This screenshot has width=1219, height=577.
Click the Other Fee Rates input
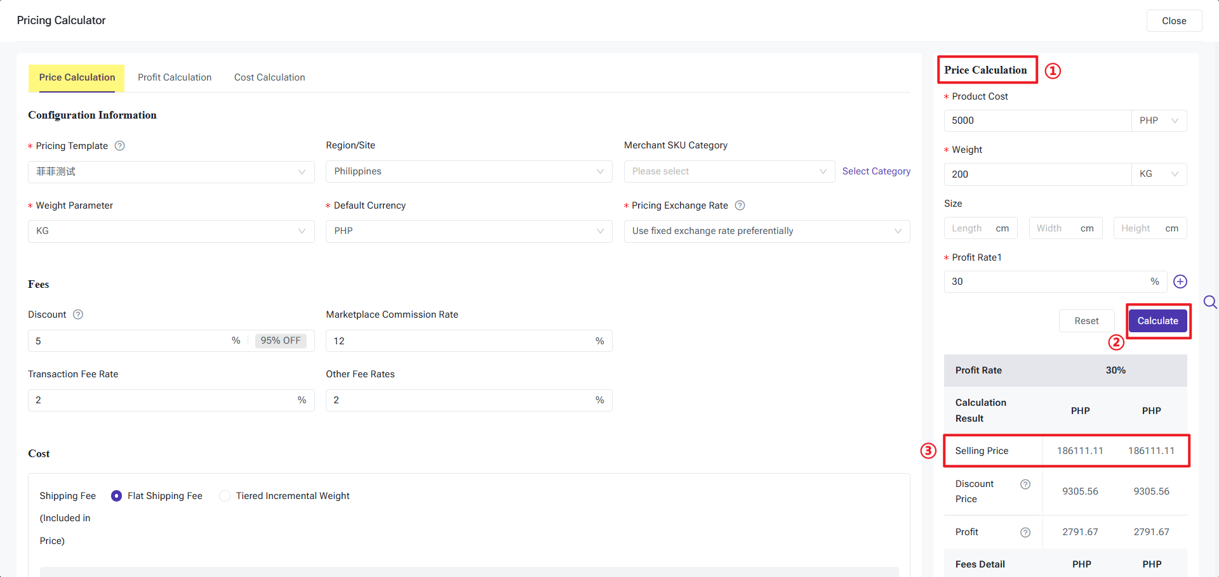469,400
